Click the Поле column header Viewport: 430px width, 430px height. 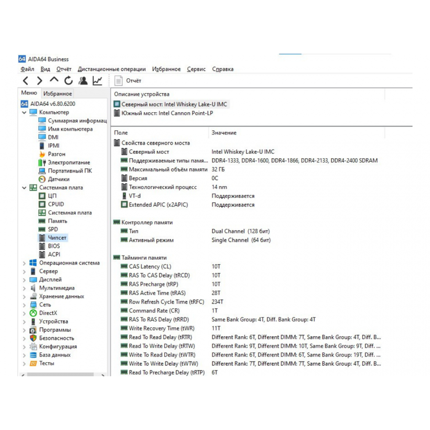[x=160, y=133]
